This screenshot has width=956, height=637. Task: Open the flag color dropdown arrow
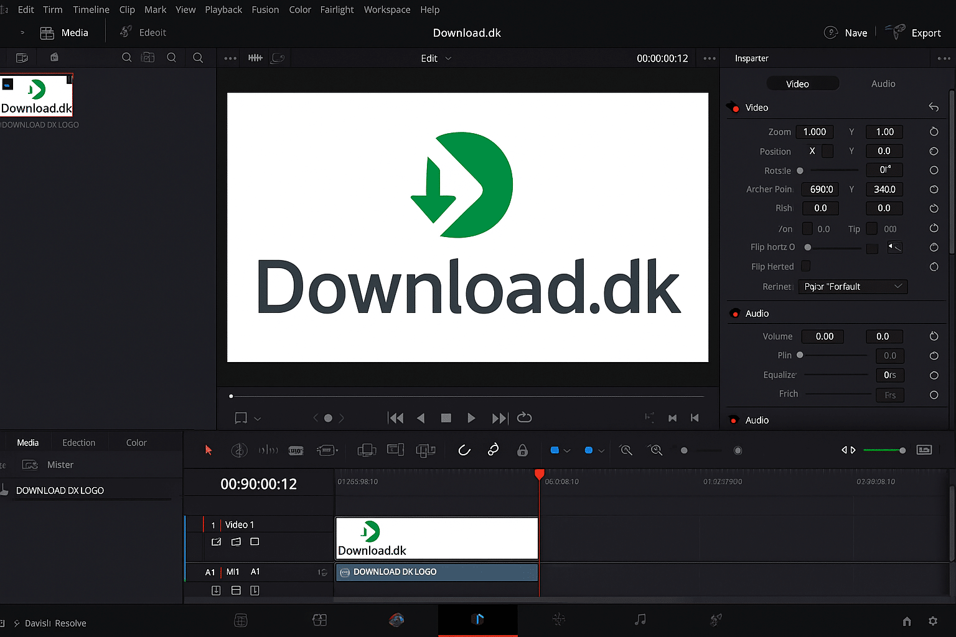coord(567,450)
